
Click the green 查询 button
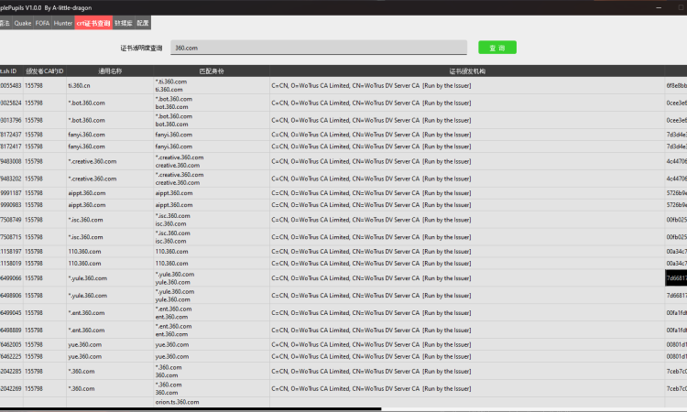497,48
